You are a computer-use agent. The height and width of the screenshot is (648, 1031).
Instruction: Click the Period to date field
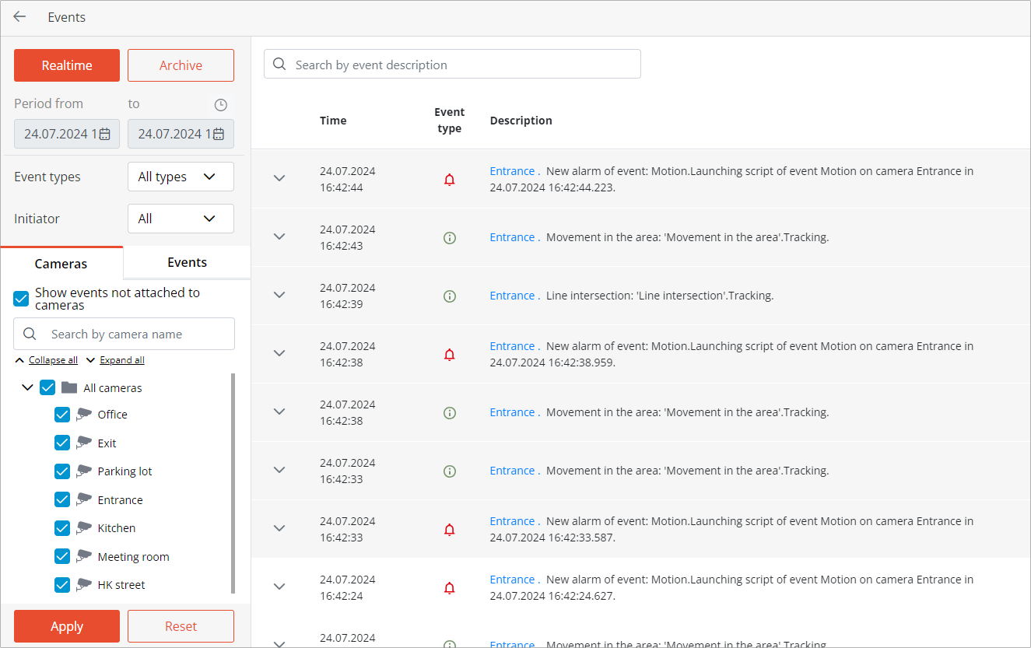point(181,134)
